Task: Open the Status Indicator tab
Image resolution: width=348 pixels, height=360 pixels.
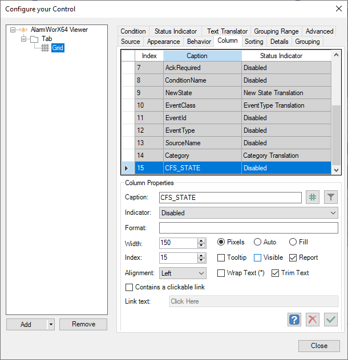Action: pyautogui.click(x=175, y=31)
